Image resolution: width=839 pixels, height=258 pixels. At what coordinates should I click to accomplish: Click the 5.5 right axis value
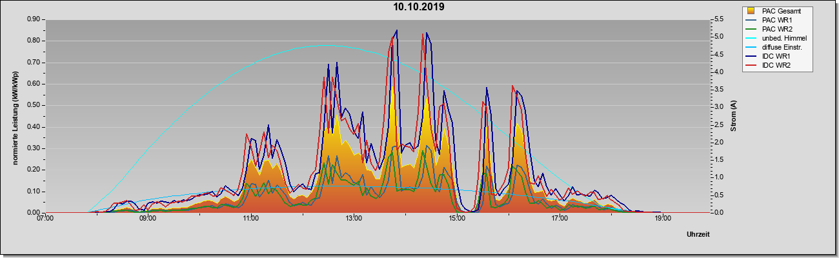coord(720,19)
